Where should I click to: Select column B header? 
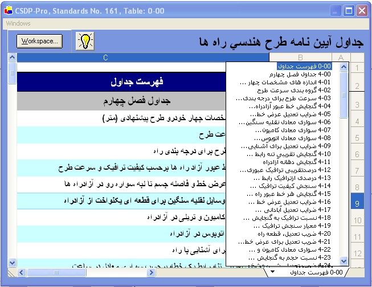300,58
